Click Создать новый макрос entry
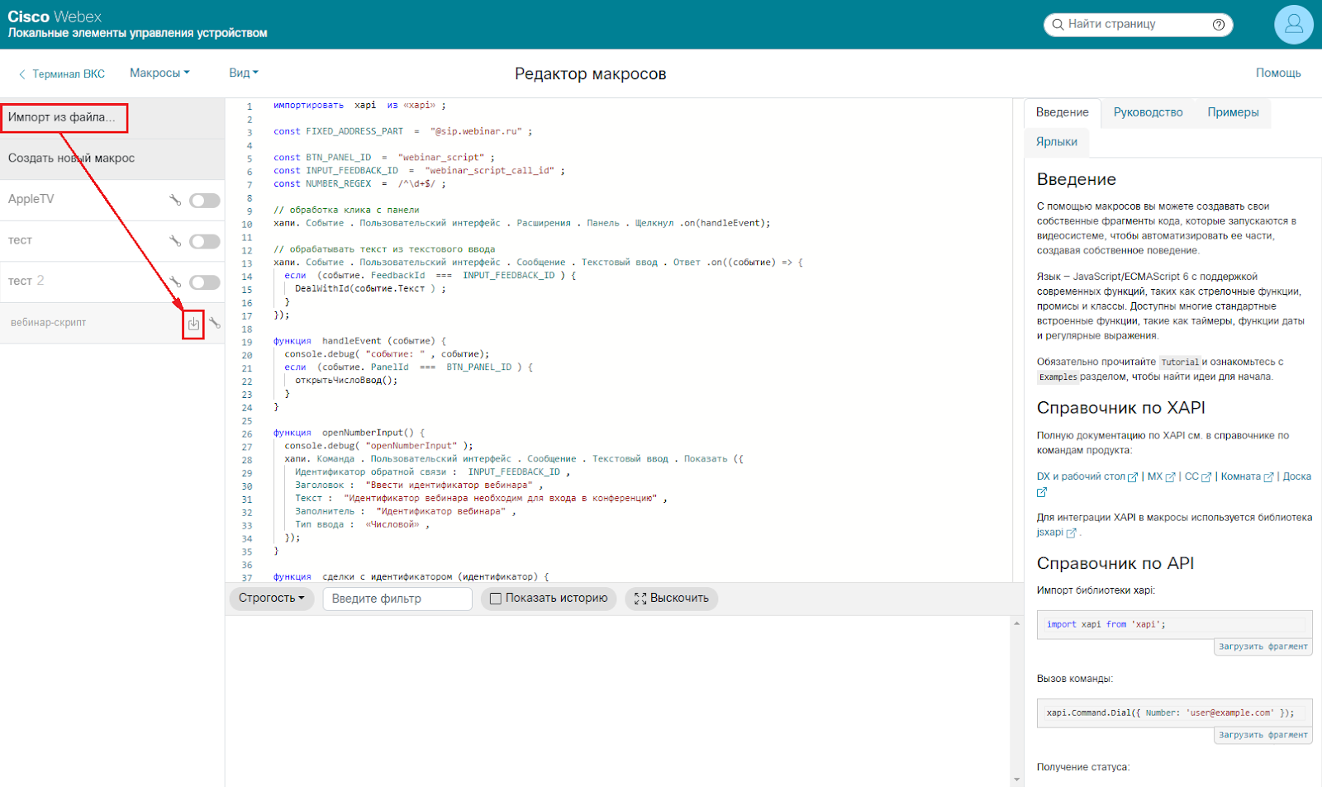 coord(112,159)
